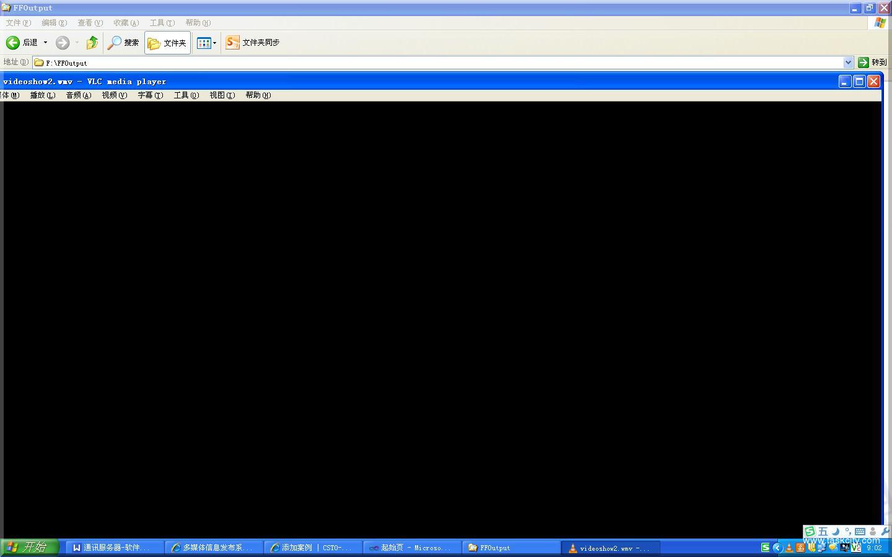Screen dimensions: 892x557
Task: Open the Views dropdown arrow
Action: 215,43
